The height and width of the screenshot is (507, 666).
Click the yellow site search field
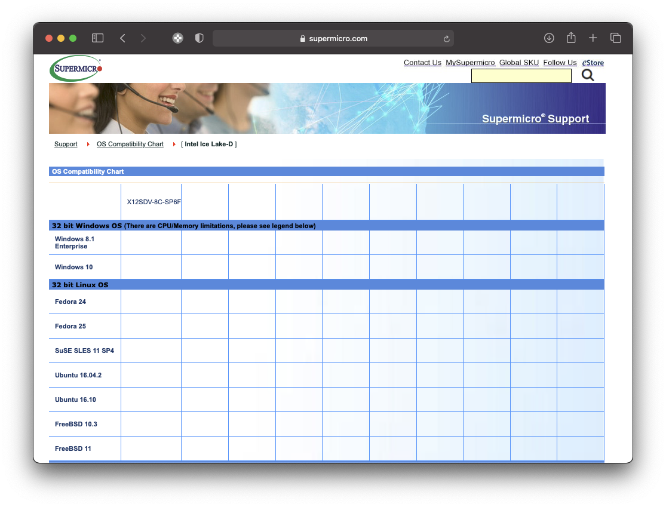click(x=521, y=76)
